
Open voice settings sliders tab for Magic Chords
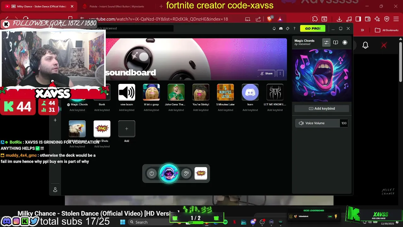(326, 42)
